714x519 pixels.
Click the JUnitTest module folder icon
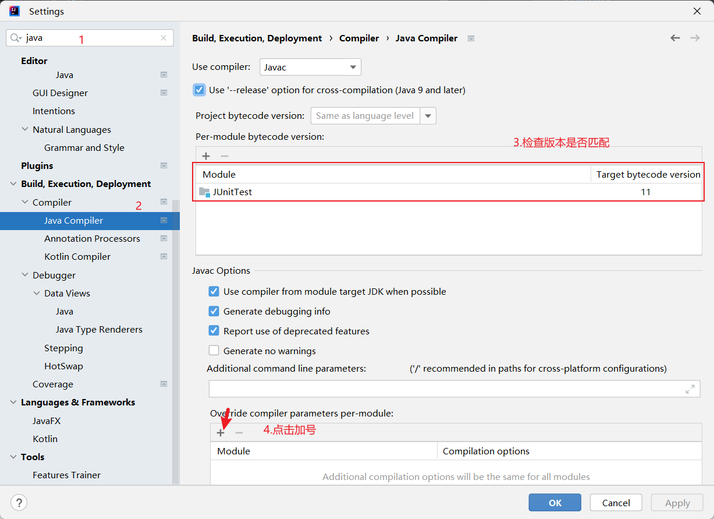point(204,192)
